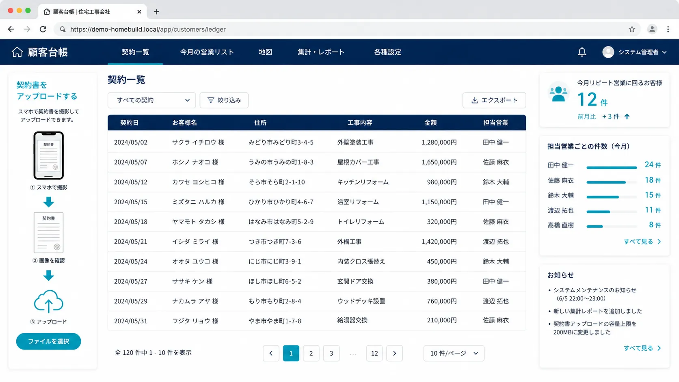The height and width of the screenshot is (382, 679).
Task: Jump to page 12
Action: 374,353
